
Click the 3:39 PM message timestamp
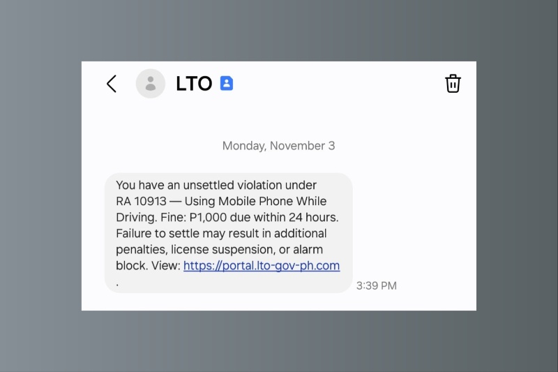(376, 285)
